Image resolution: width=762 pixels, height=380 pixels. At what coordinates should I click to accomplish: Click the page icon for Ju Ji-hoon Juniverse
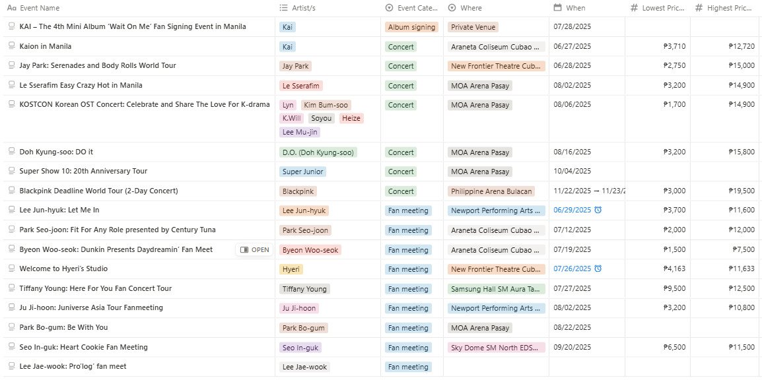pyautogui.click(x=12, y=307)
